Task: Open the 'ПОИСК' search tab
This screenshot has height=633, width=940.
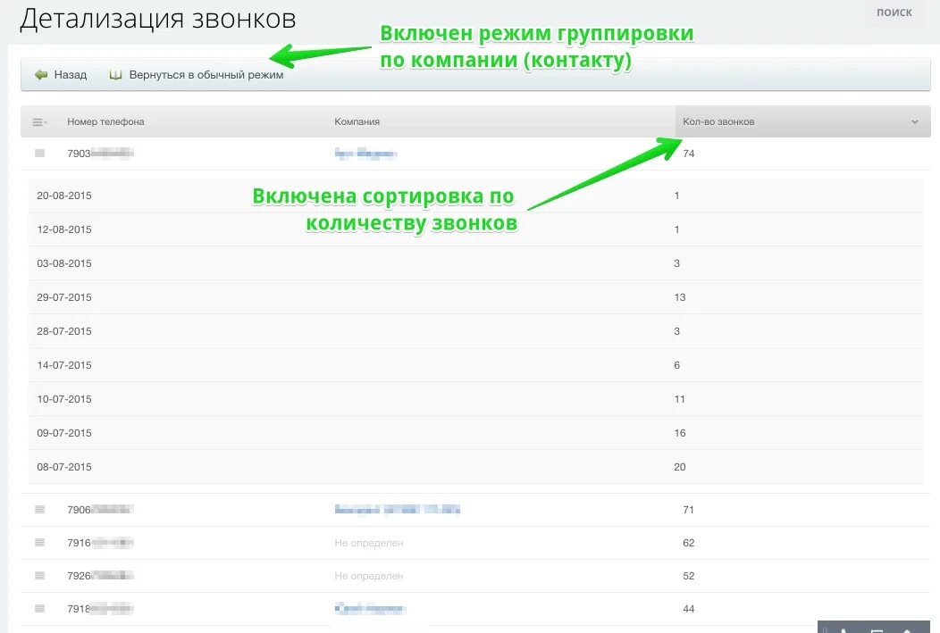Action: 894,12
